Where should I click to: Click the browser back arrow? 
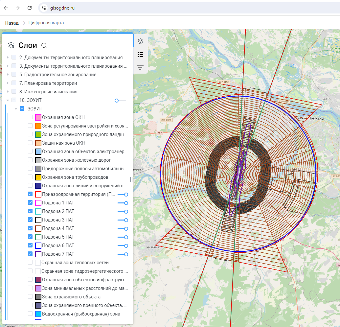pyautogui.click(x=6, y=8)
